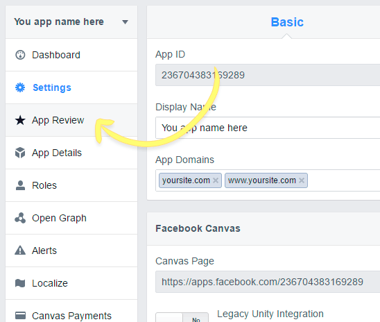Click the Display Name input field

click(x=268, y=128)
